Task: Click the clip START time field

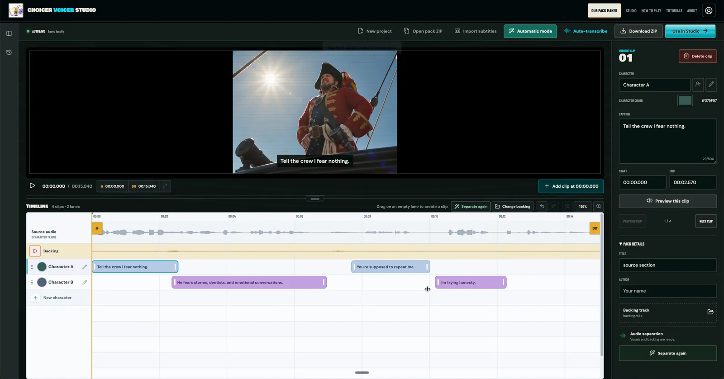Action: [x=642, y=182]
